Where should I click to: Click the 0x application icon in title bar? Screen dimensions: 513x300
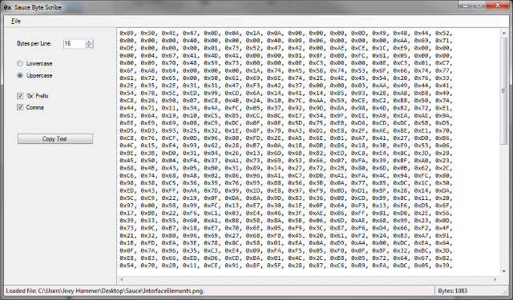(x=7, y=7)
